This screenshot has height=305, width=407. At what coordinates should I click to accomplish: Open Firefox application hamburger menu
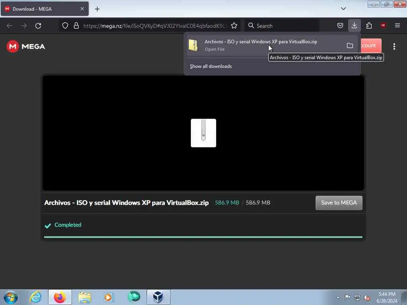click(x=397, y=25)
